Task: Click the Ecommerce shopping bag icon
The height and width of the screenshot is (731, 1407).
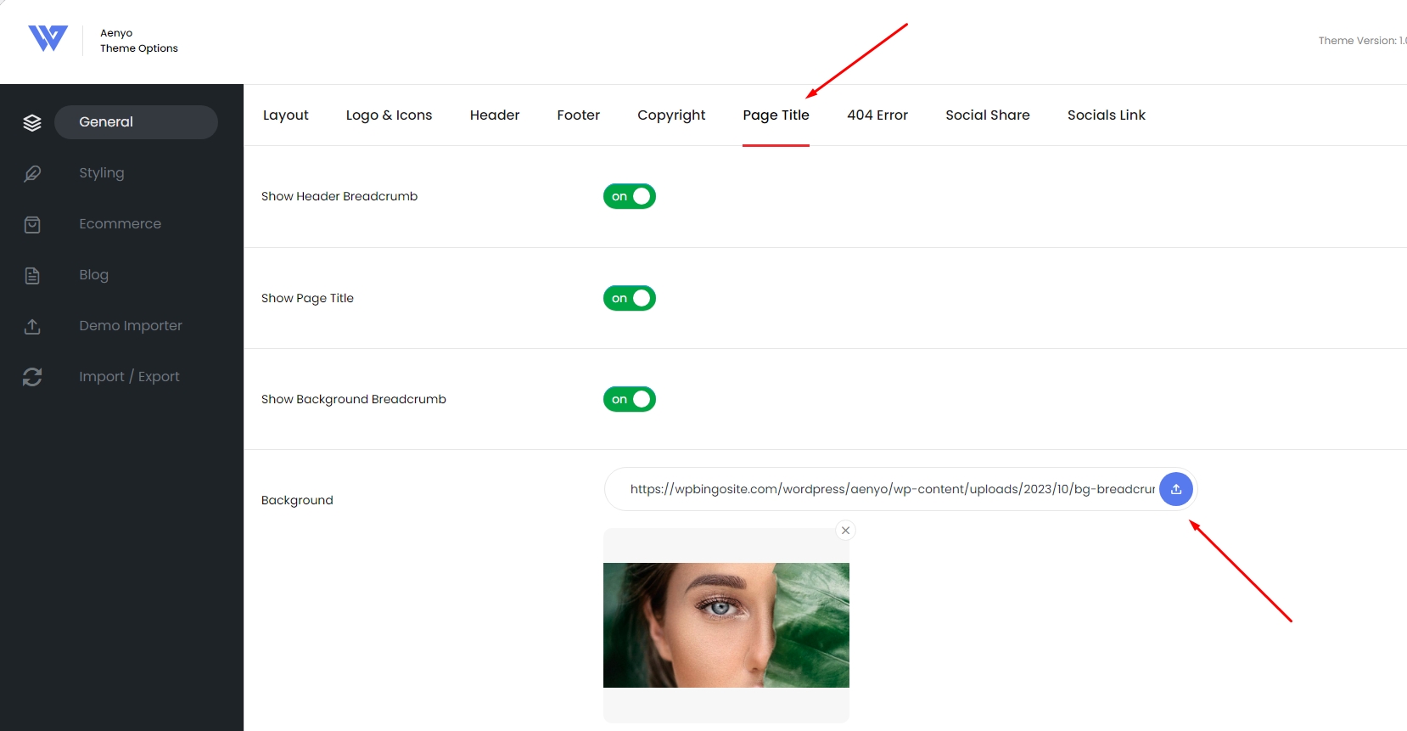Action: coord(32,224)
